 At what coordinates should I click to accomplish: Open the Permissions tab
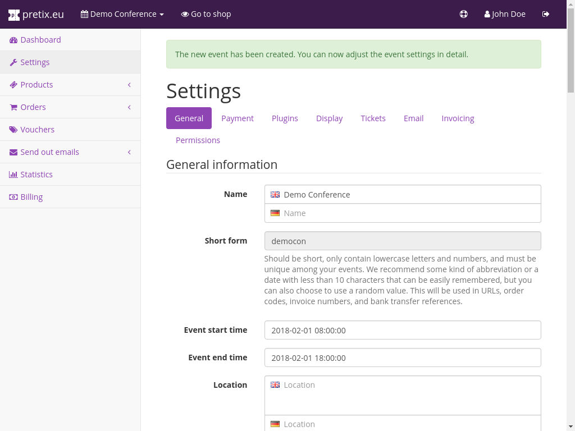coord(198,140)
